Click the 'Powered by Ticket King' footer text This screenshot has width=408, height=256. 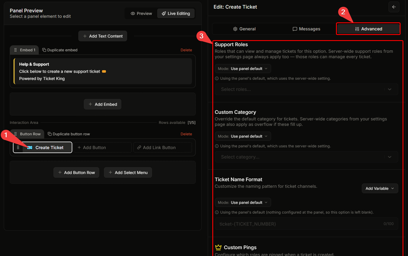tap(42, 79)
